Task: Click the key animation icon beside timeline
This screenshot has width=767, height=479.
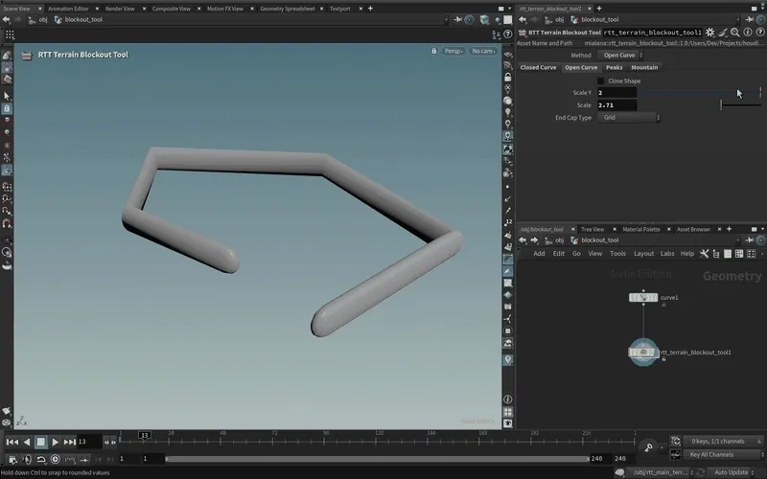Action: pyautogui.click(x=648, y=447)
